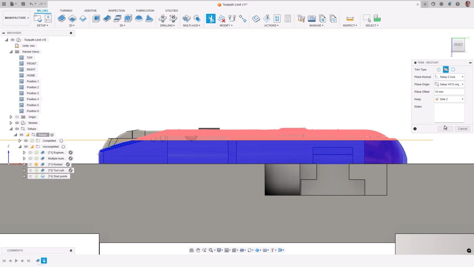Click the Pan icon in the navigation bar

point(198,250)
